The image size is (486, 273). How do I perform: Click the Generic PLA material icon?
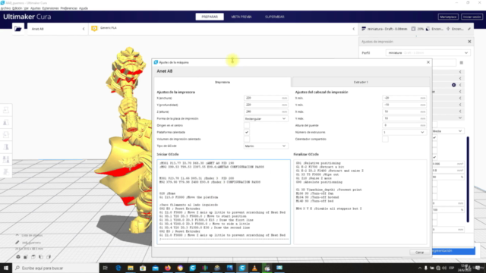[94, 29]
